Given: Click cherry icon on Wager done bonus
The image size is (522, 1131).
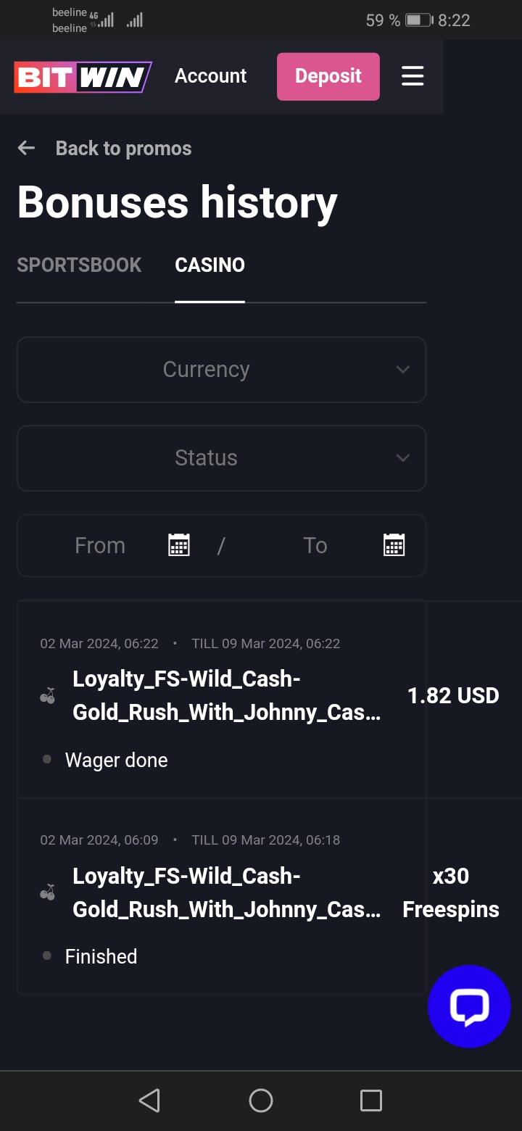Looking at the screenshot, I should 48,696.
